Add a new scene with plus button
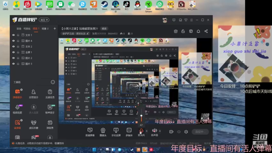 55,29
